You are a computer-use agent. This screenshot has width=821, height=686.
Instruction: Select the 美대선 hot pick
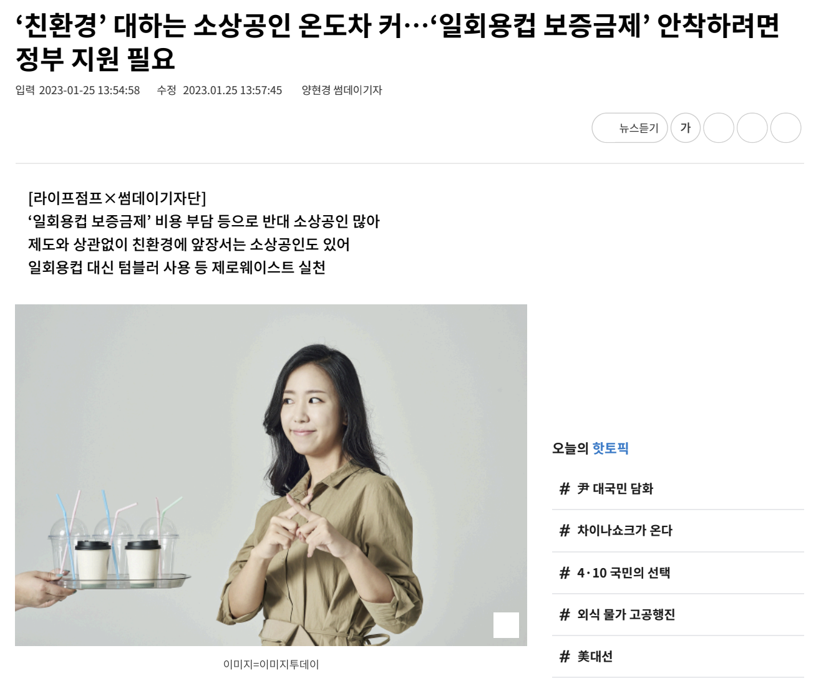point(595,656)
